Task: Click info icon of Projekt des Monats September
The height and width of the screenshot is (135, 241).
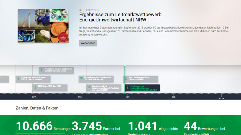Action: tap(41, 70)
